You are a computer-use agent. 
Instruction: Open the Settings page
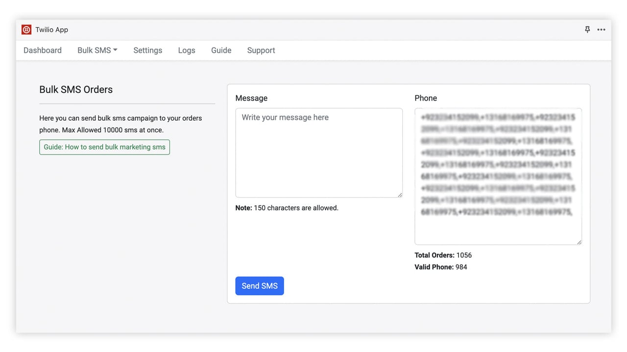tap(147, 50)
